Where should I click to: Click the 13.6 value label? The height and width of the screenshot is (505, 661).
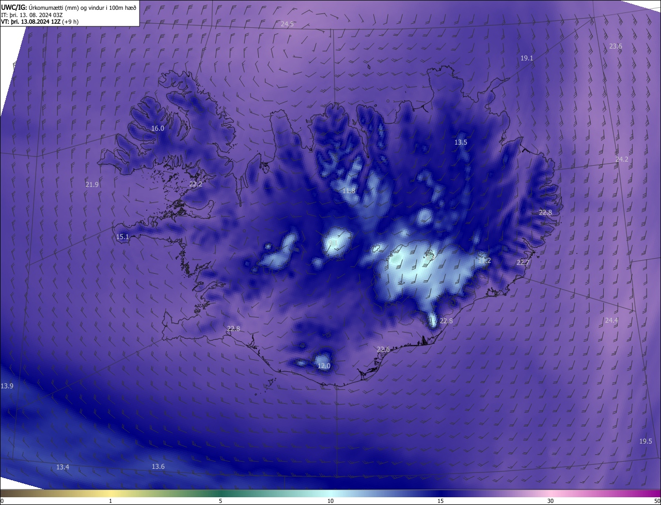158,467
